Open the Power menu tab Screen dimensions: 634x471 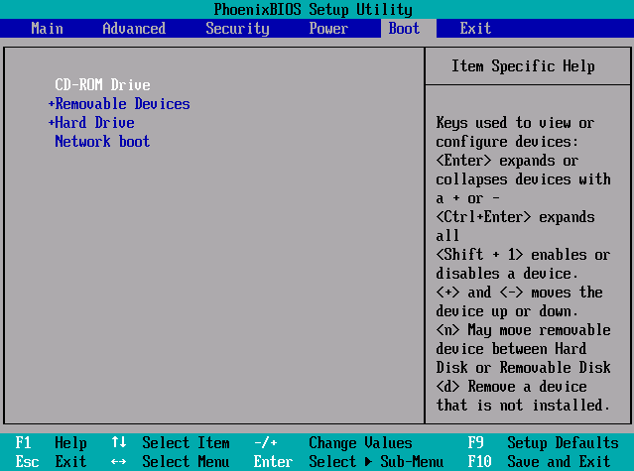pos(328,28)
